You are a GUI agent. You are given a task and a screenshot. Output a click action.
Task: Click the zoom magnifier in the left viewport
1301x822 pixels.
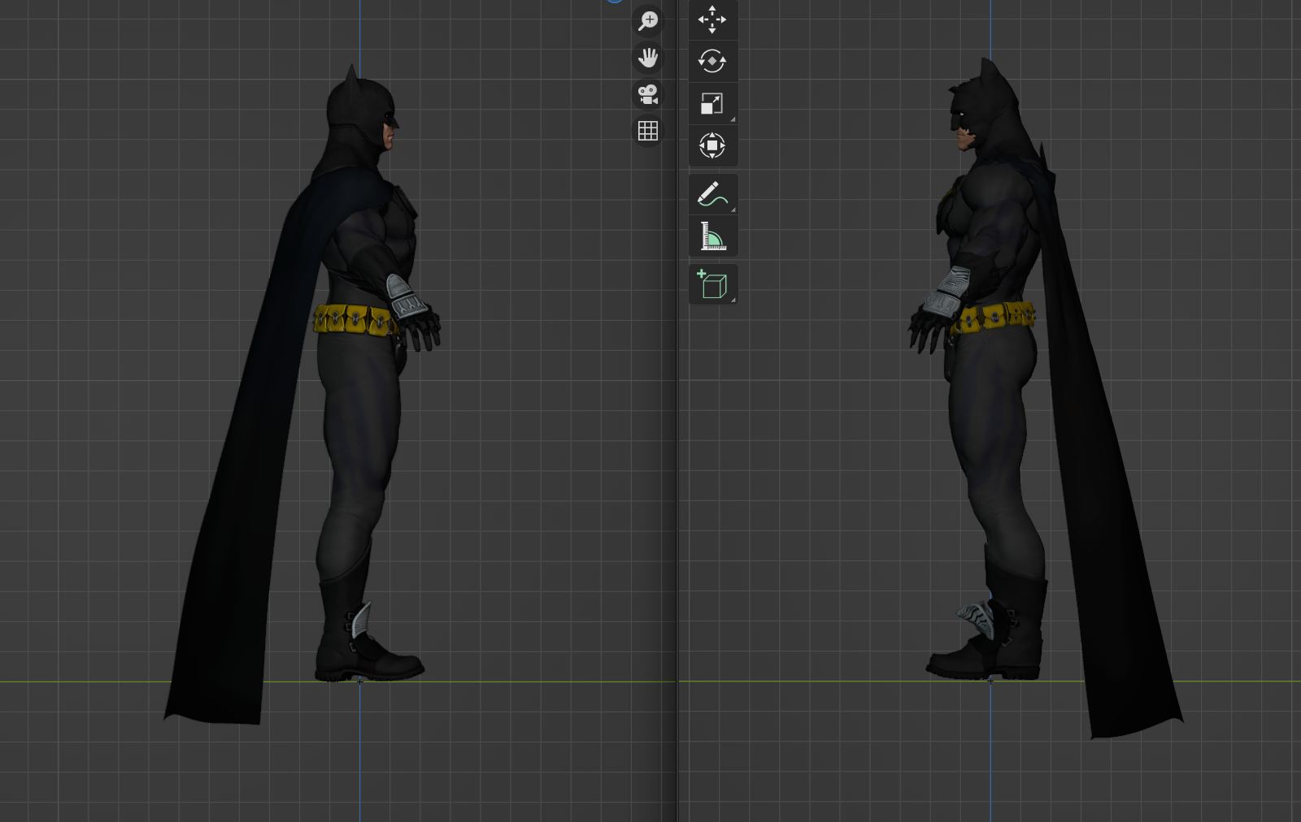(648, 21)
